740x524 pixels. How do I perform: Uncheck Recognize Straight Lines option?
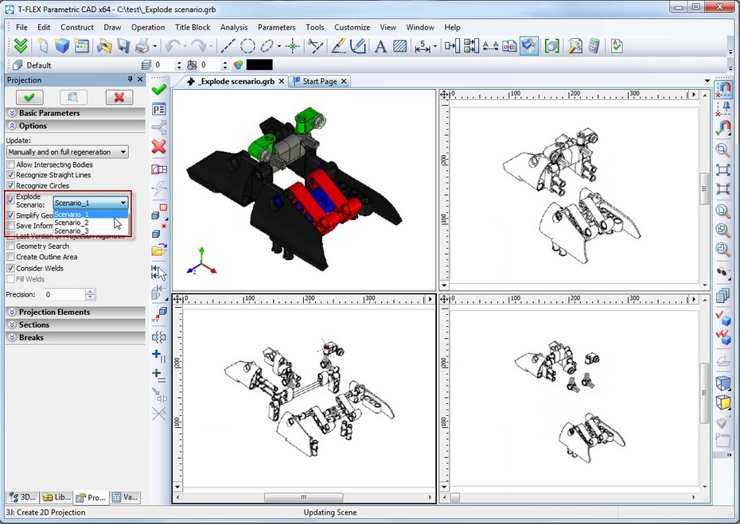pyautogui.click(x=11, y=175)
